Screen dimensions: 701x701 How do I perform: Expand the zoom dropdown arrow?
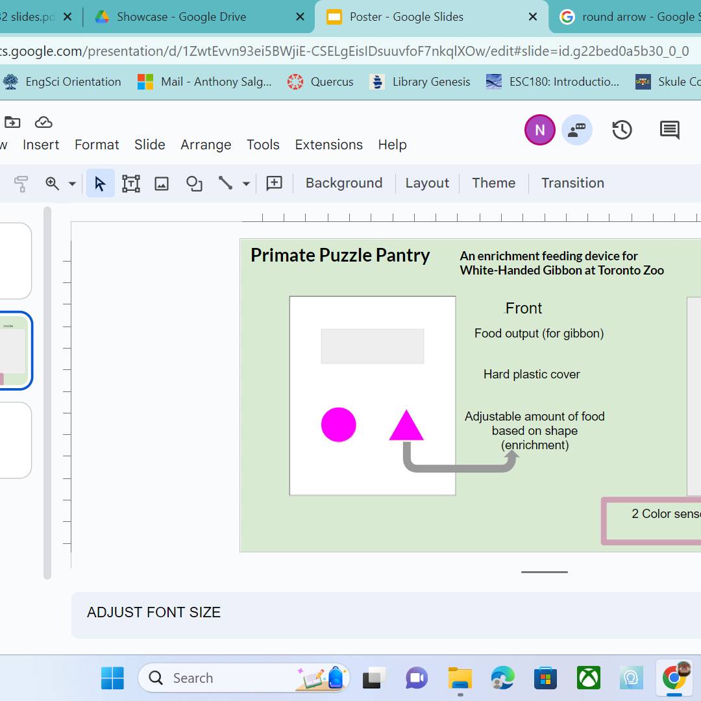coord(72,184)
